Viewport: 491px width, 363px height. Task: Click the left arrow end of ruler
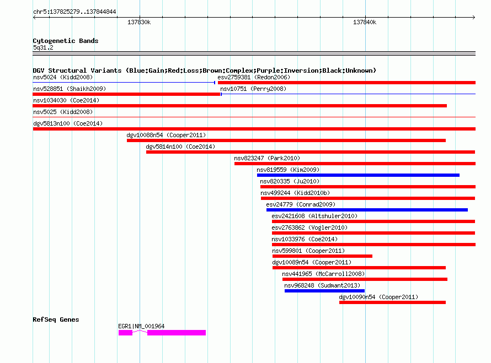coord(34,18)
